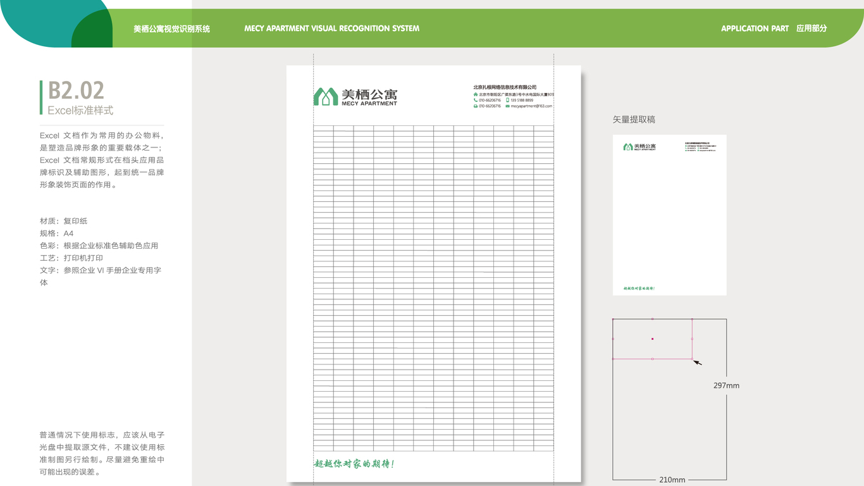Click the spreadsheet grid on the letterhead

click(x=433, y=288)
